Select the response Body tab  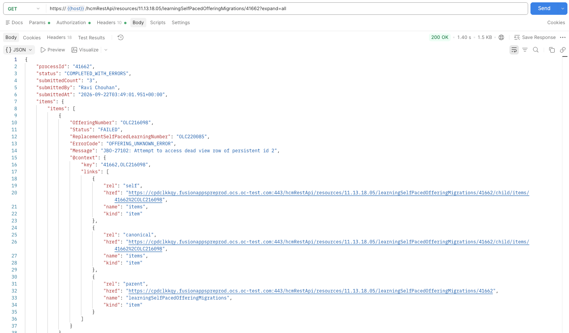point(11,37)
